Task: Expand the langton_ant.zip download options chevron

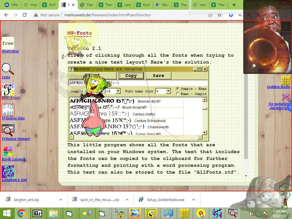Action: click(61, 200)
